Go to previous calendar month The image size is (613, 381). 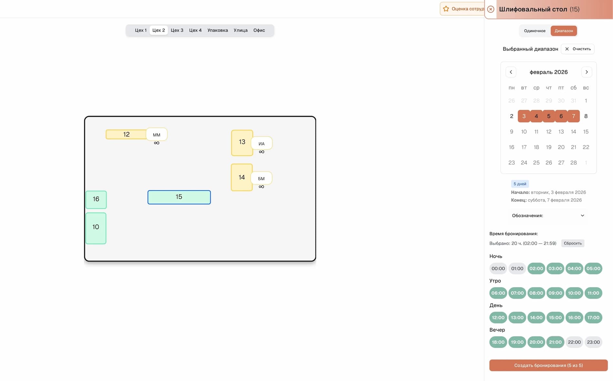tap(511, 72)
